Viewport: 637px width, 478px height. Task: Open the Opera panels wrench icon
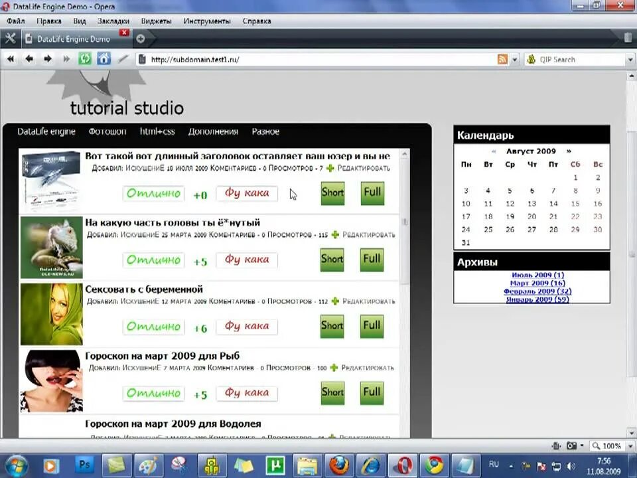[x=10, y=39]
